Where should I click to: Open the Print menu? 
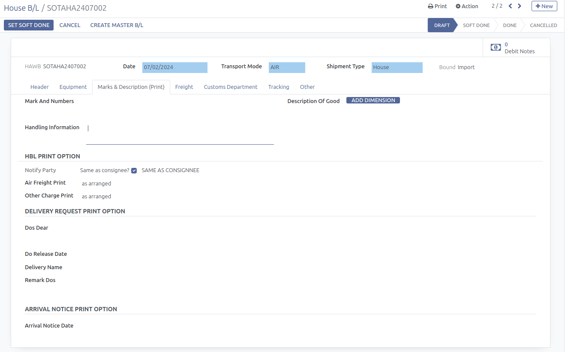pos(437,6)
